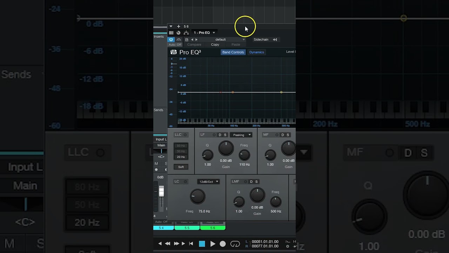Open the routing view icon

pyautogui.click(x=186, y=33)
